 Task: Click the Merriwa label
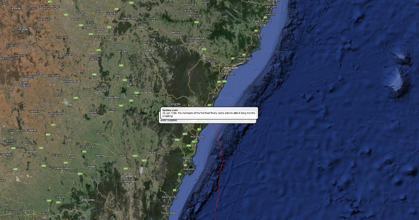point(176,32)
